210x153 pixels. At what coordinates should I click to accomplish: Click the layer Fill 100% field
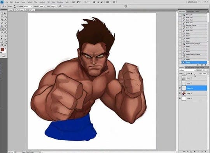coord(204,73)
